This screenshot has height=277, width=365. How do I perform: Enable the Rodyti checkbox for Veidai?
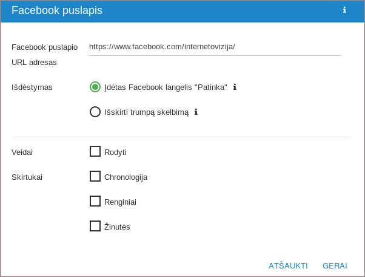(x=95, y=151)
